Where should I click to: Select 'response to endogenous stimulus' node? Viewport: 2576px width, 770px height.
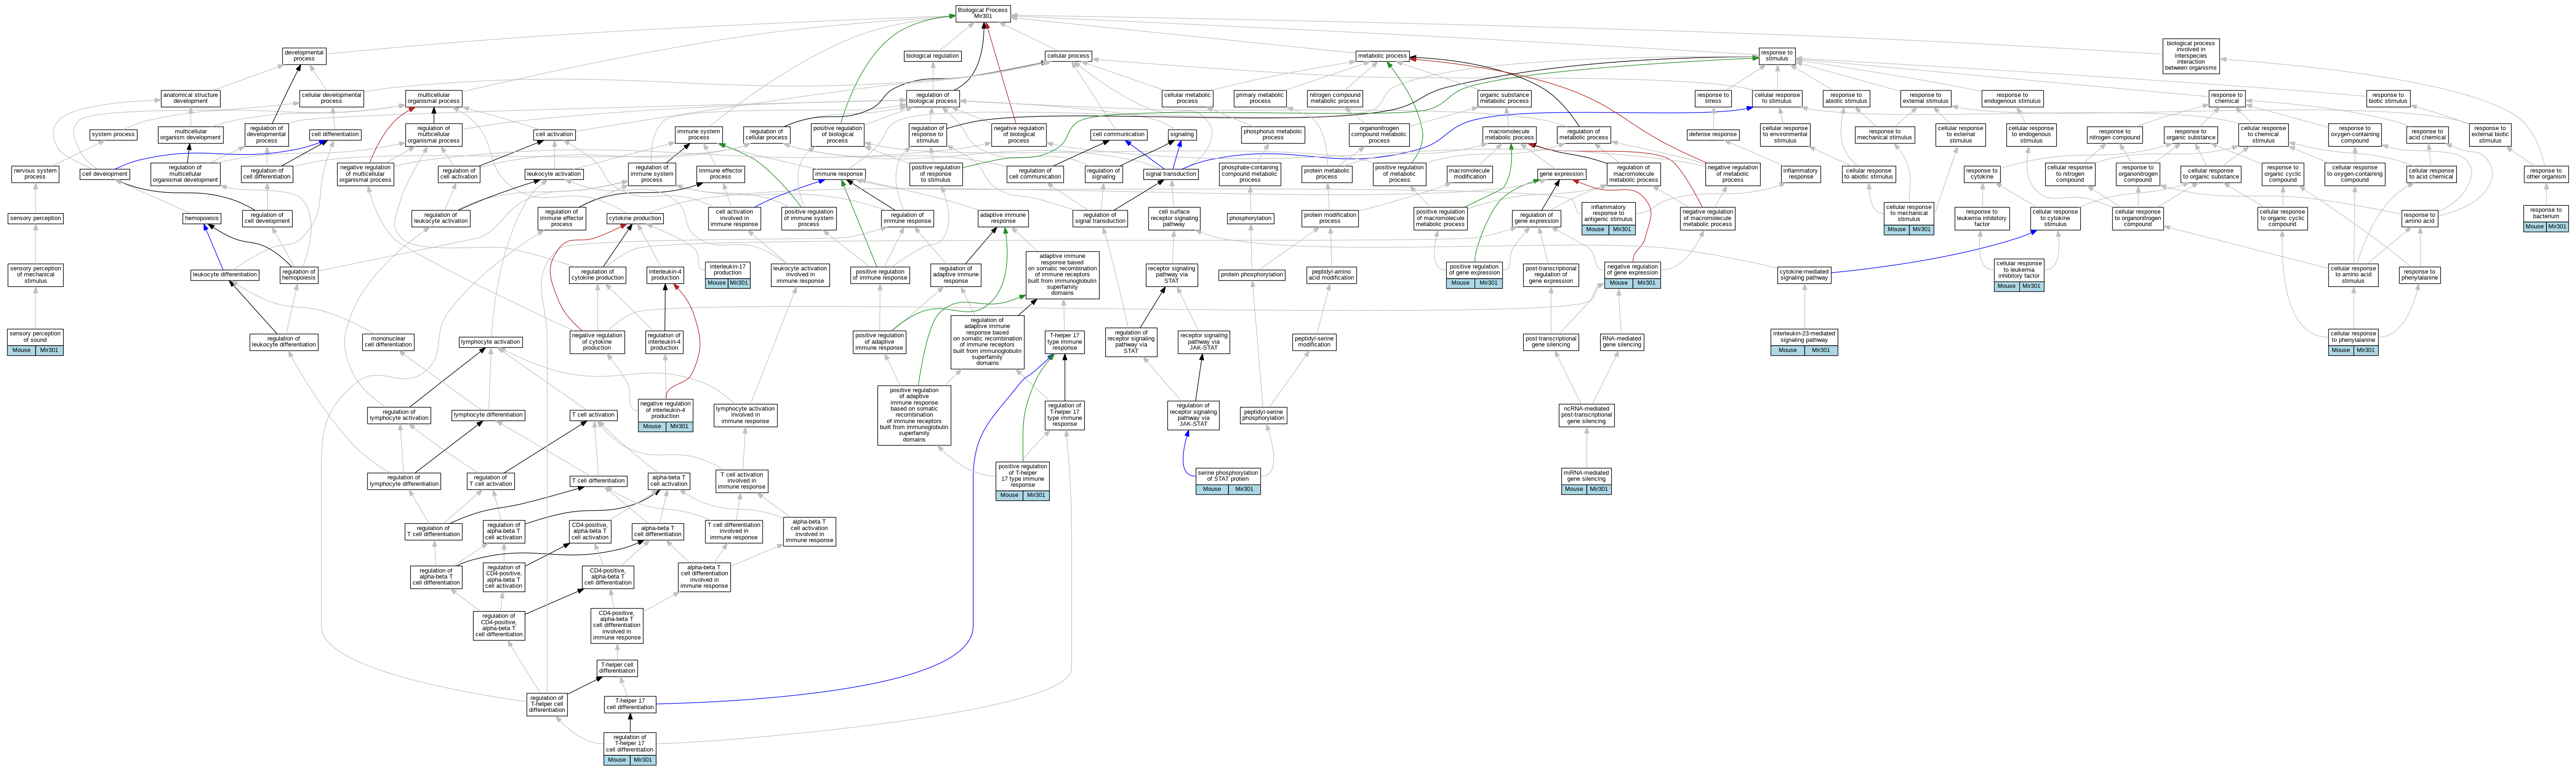click(2012, 98)
